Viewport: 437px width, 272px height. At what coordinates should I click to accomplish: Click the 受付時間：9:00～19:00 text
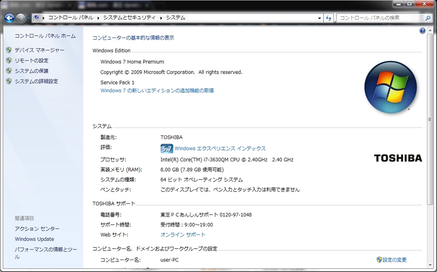pyautogui.click(x=186, y=225)
